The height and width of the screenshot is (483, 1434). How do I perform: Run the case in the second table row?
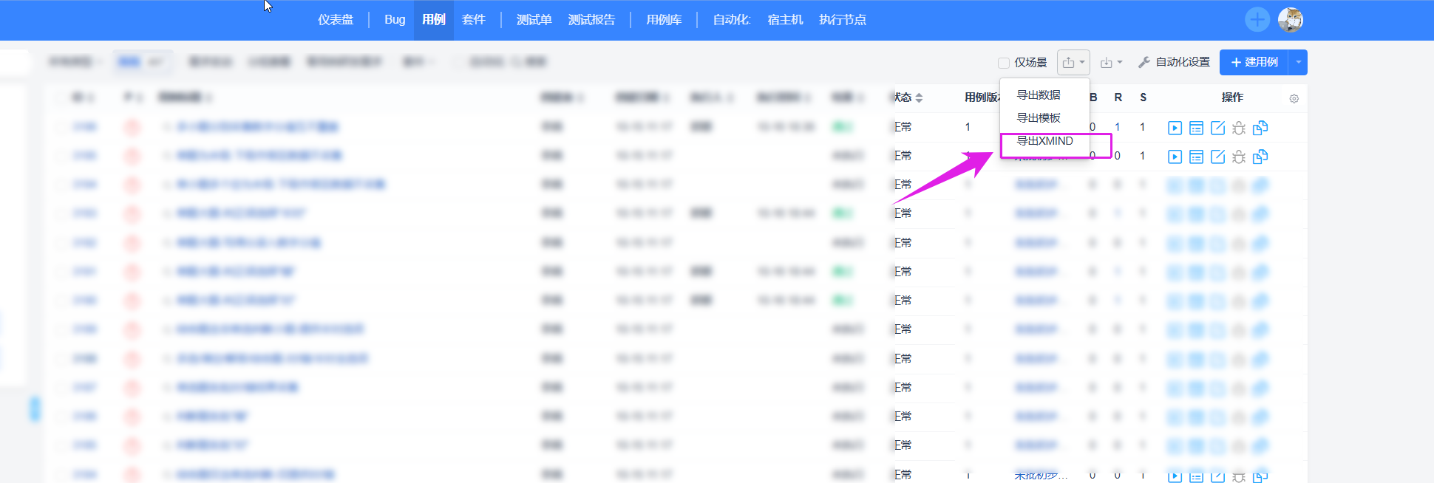click(1175, 157)
